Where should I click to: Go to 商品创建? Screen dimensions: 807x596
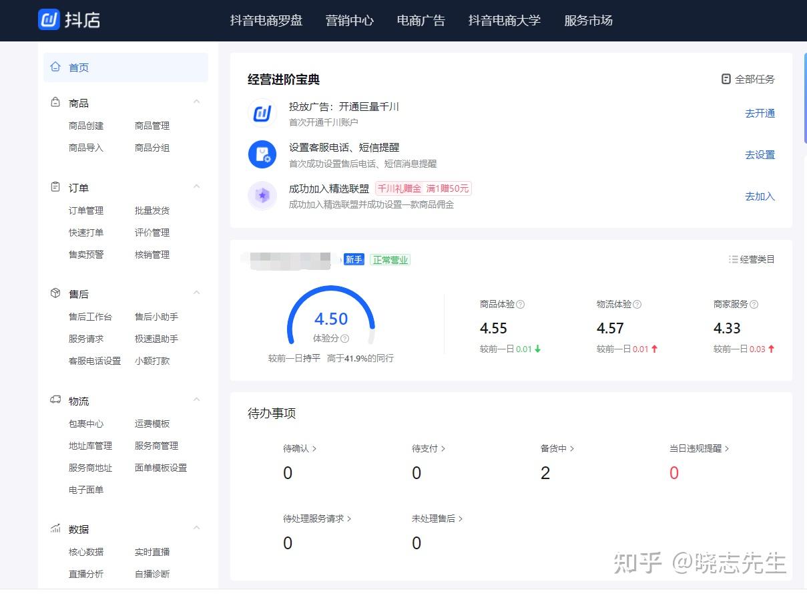86,126
